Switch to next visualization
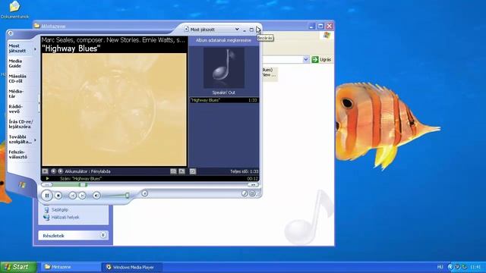The width and height of the screenshot is (486, 273). pos(61,171)
